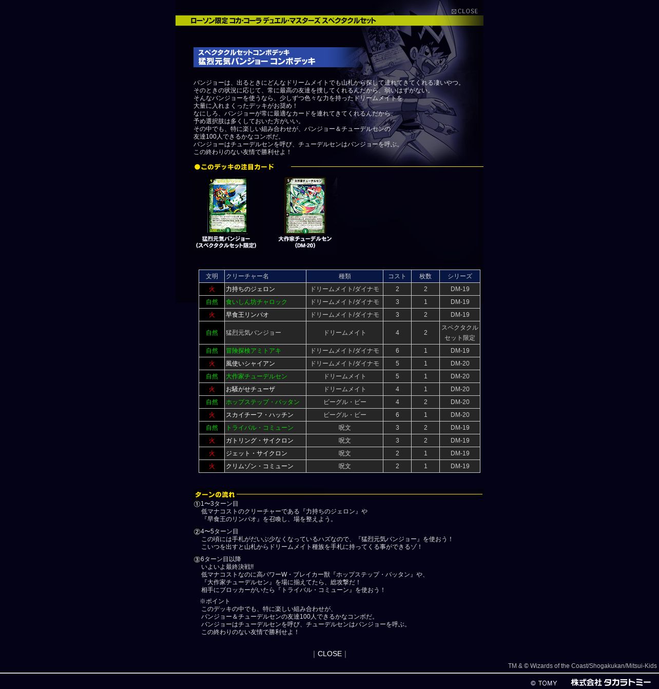Click the シリーズ column header
The height and width of the screenshot is (689, 659).
coord(460,276)
